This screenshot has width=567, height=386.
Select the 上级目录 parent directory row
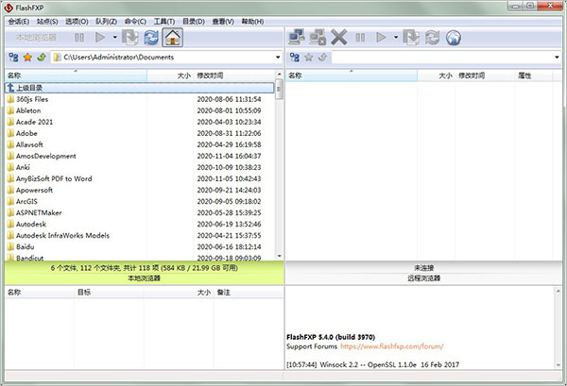[140, 88]
